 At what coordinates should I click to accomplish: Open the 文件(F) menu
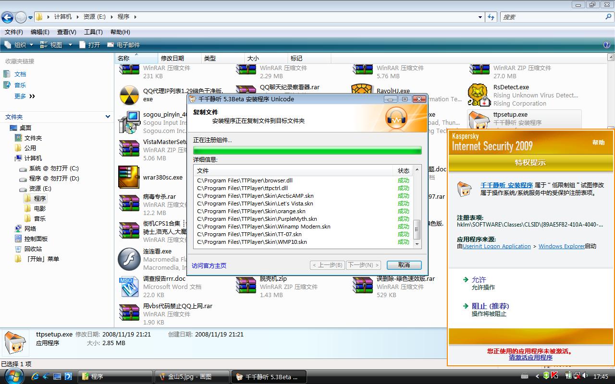[x=14, y=32]
